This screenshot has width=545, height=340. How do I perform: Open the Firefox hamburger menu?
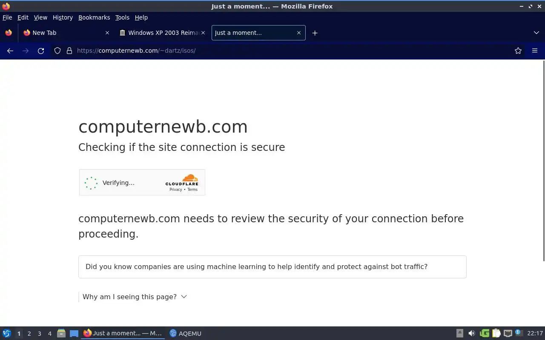[x=535, y=51]
